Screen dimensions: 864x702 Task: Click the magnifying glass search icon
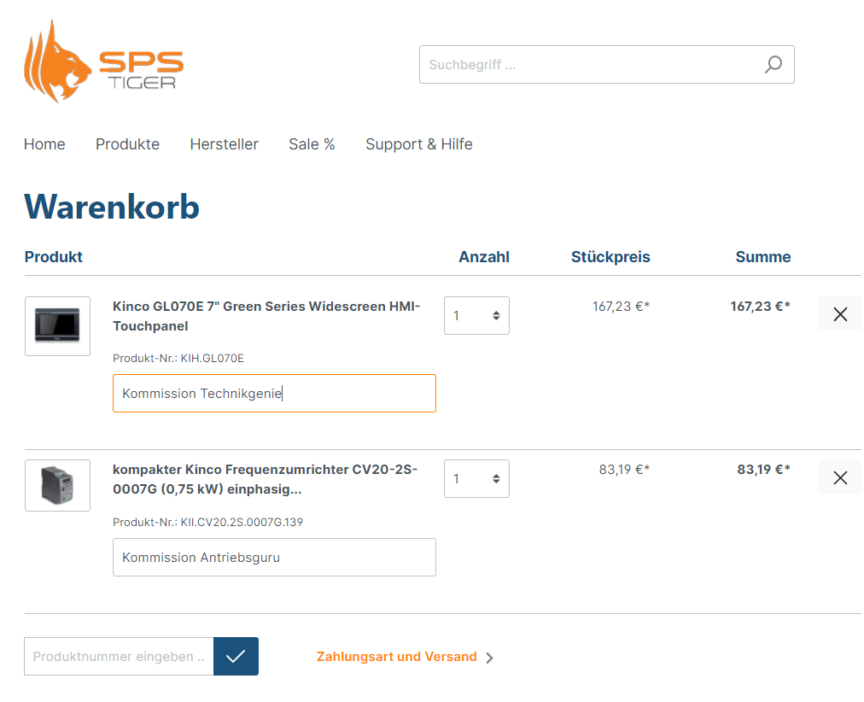pos(773,65)
